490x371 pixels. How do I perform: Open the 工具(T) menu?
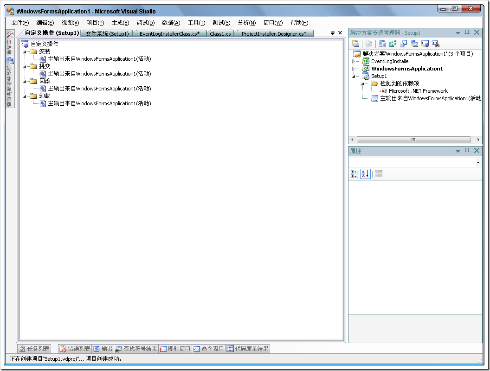point(196,22)
